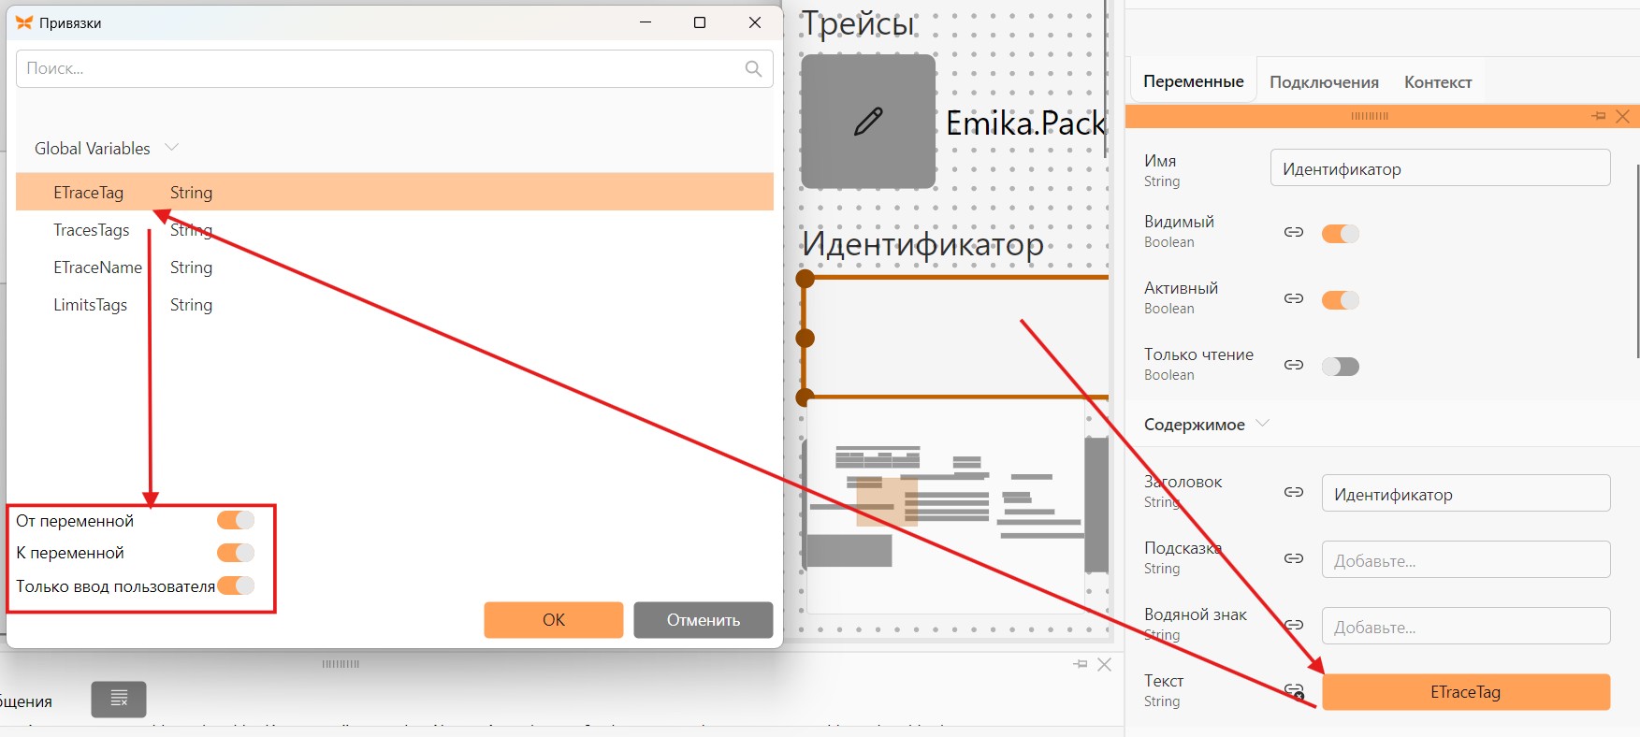The width and height of the screenshot is (1640, 737).
Task: Switch to the Переменные tab
Action: (1194, 81)
